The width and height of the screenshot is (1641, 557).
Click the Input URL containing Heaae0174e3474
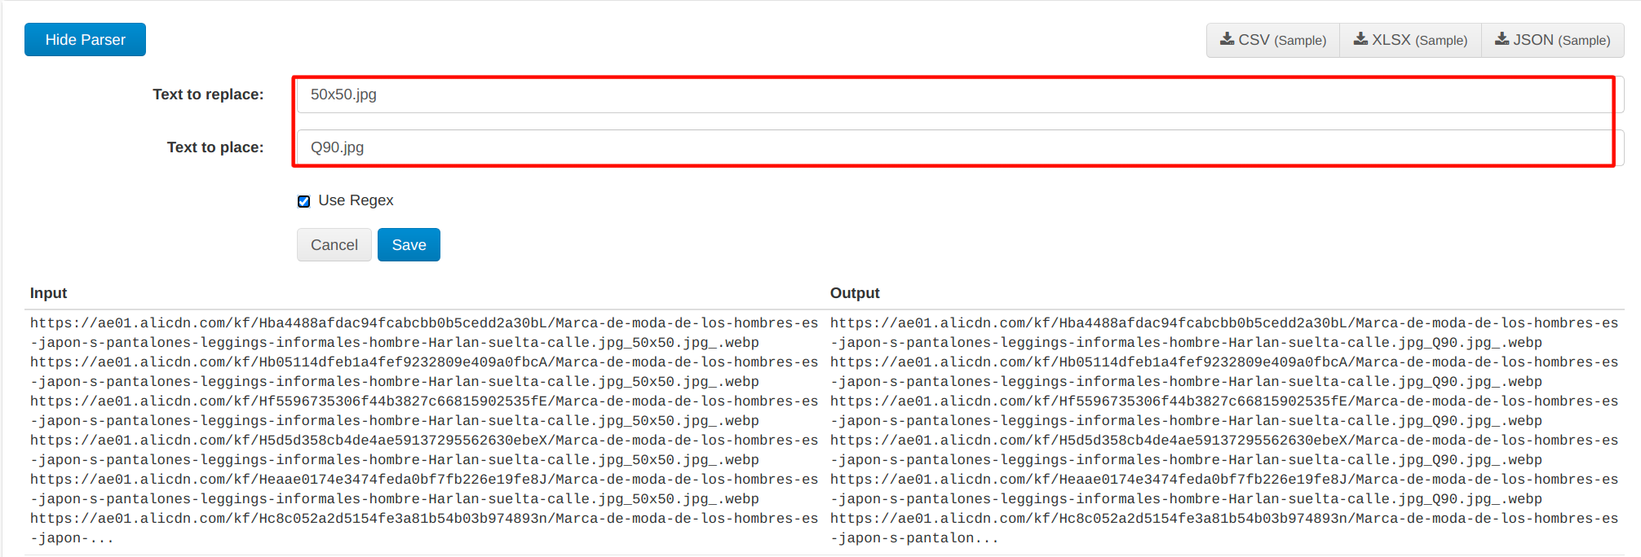423,489
